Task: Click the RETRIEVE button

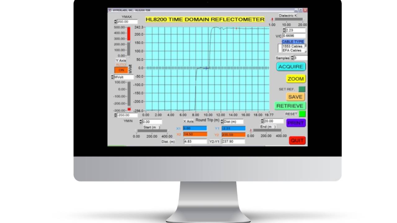Action: [290, 106]
